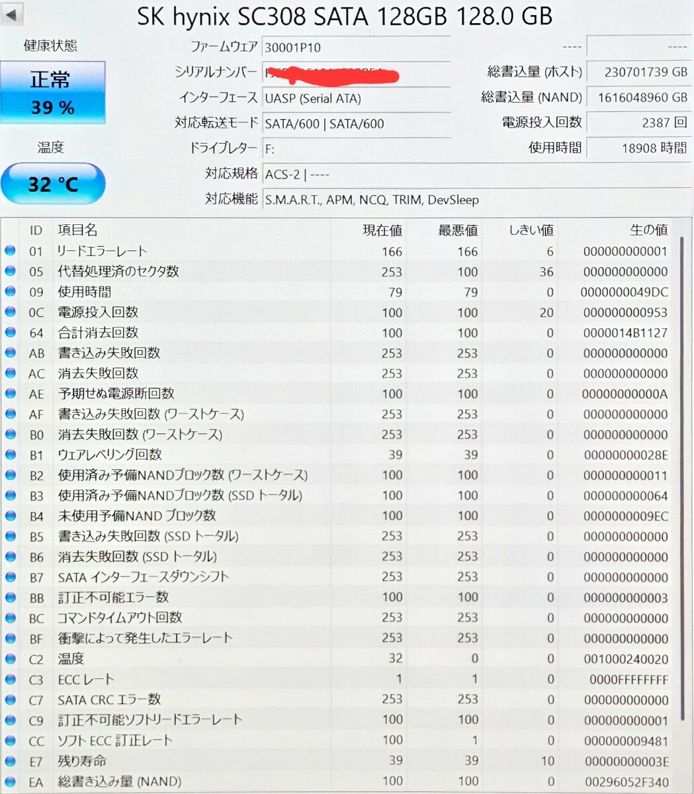Select the attribute name リードエラーレート
Viewport: 694px width, 794px height.
pyautogui.click(x=103, y=251)
